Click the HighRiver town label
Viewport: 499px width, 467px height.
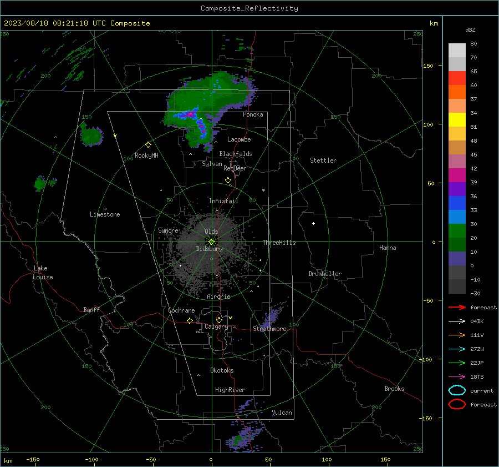pos(230,390)
